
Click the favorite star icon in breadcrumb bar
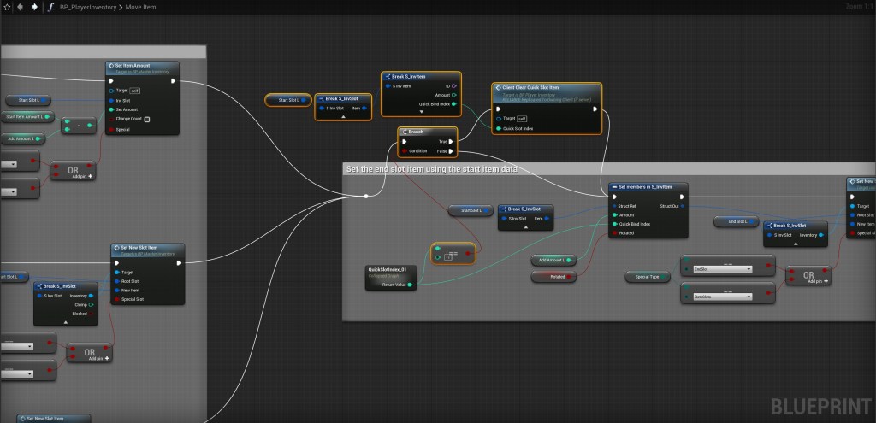pos(8,7)
